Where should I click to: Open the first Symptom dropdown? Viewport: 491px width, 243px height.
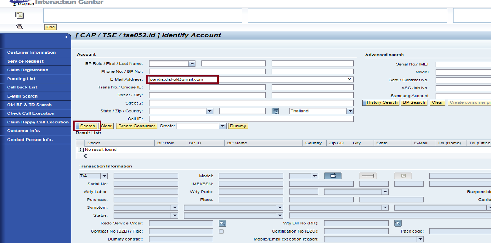(x=174, y=208)
